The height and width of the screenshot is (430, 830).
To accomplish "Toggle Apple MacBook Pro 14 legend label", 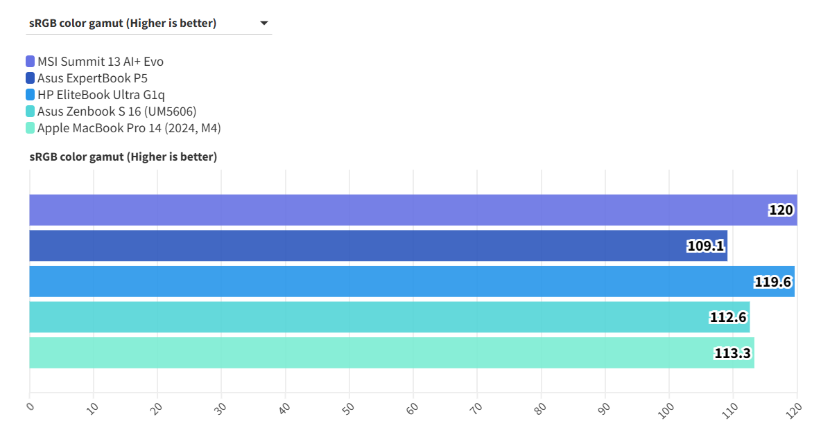I will click(x=129, y=128).
